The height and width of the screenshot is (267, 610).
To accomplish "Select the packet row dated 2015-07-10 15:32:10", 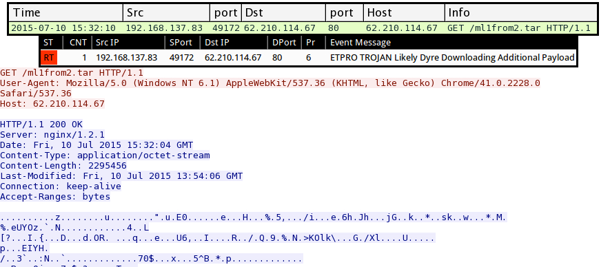I will pos(303,28).
